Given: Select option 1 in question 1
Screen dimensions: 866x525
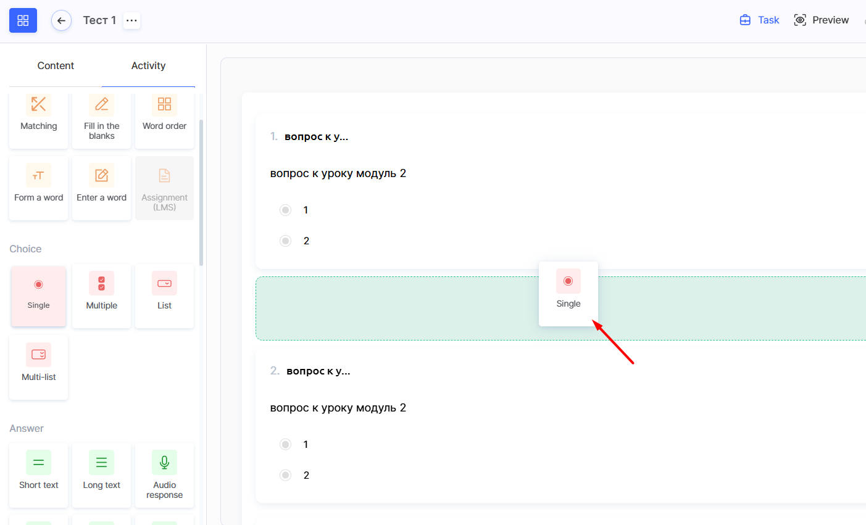Looking at the screenshot, I should coord(285,210).
